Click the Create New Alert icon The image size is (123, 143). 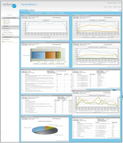click(3, 42)
